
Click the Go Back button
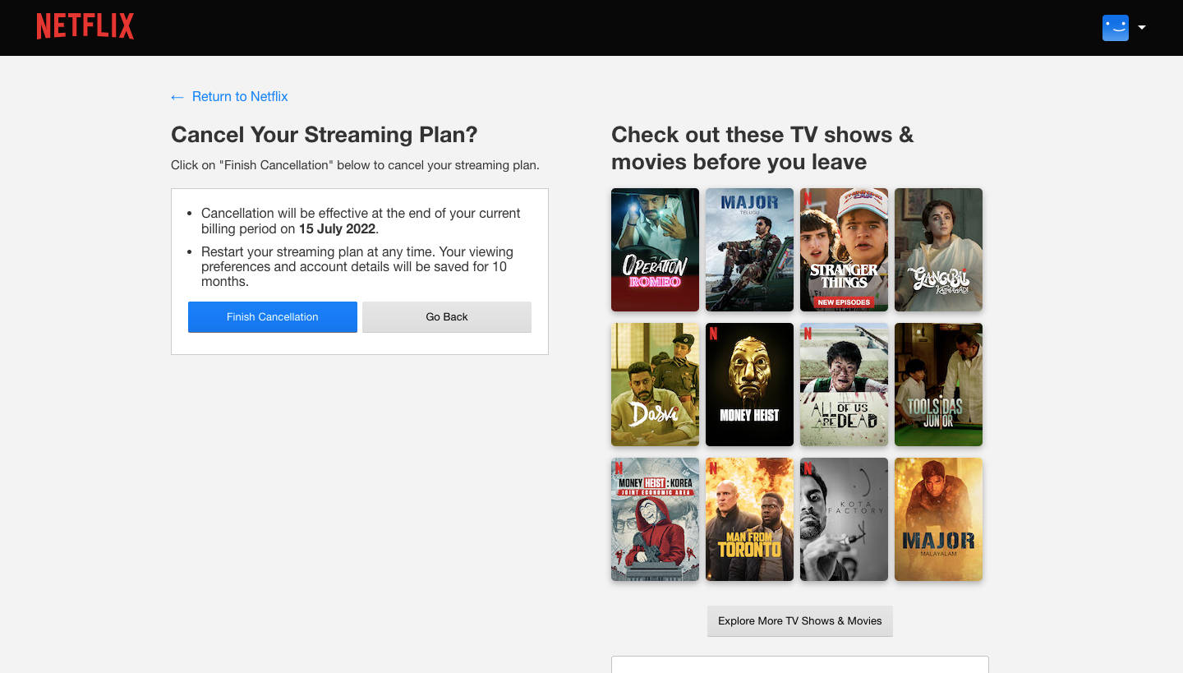pos(446,316)
